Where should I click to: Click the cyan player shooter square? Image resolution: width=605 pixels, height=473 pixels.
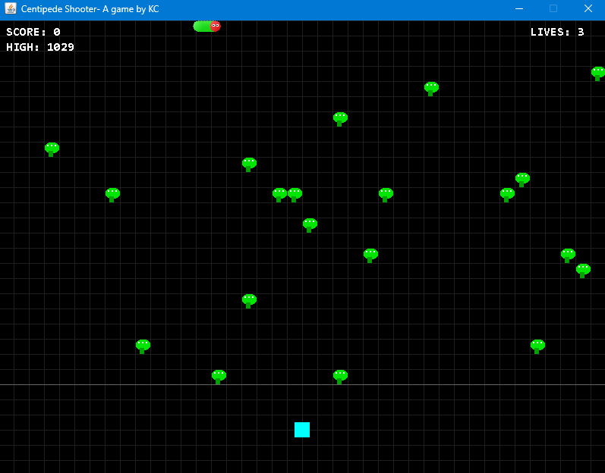coord(302,430)
